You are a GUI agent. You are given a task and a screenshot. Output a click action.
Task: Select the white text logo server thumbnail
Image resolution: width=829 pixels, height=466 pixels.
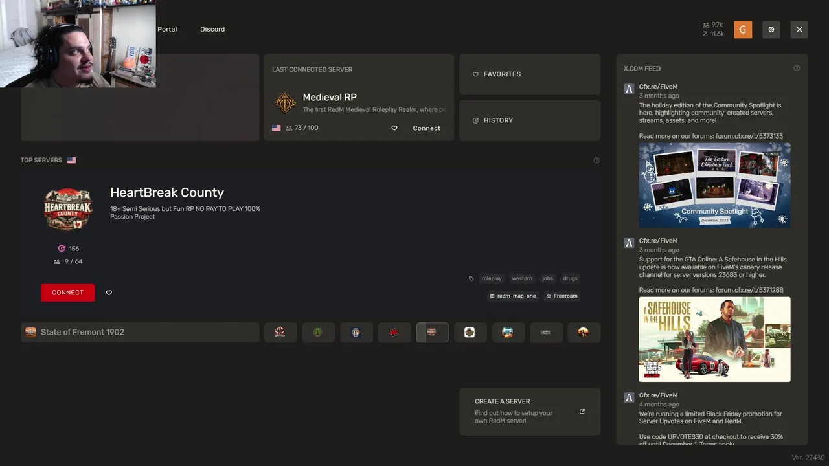(545, 332)
